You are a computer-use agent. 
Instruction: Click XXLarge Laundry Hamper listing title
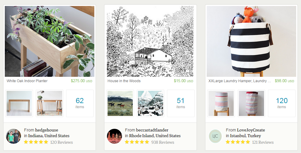coord(240,81)
